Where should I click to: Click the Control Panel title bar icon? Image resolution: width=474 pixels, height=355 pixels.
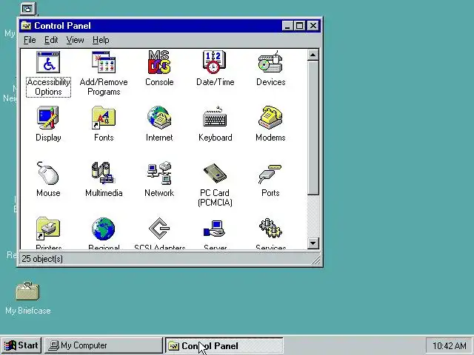point(27,26)
